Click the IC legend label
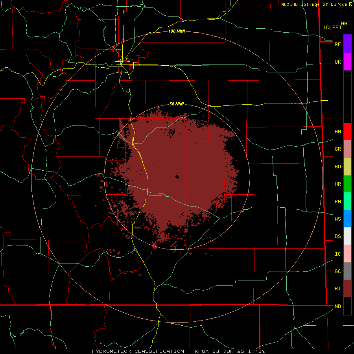 [337, 254]
